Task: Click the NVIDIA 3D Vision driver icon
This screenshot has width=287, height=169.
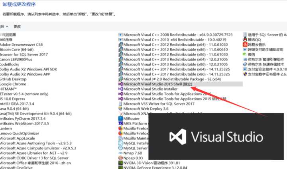Action: [x=120, y=163]
